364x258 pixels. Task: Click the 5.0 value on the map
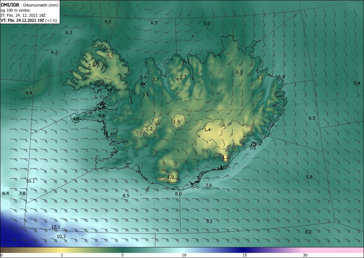click(207, 23)
